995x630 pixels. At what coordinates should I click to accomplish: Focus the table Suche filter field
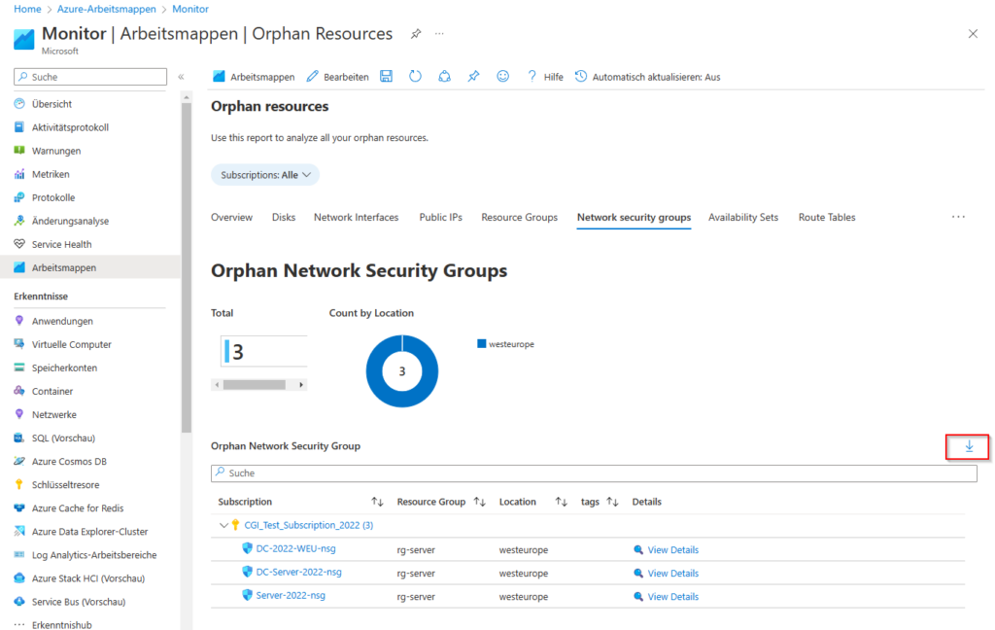click(594, 473)
